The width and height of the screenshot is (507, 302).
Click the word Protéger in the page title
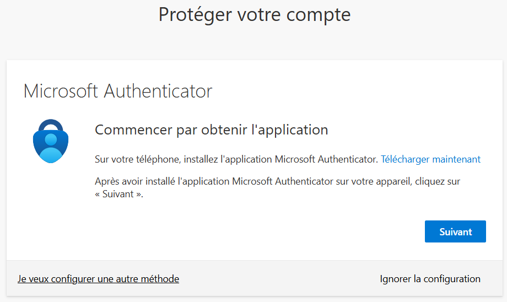tap(194, 14)
